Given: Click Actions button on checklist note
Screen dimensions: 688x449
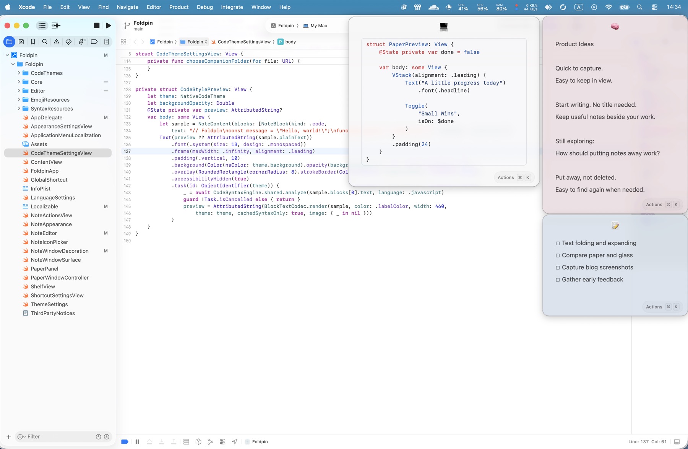Looking at the screenshot, I should pos(662,307).
